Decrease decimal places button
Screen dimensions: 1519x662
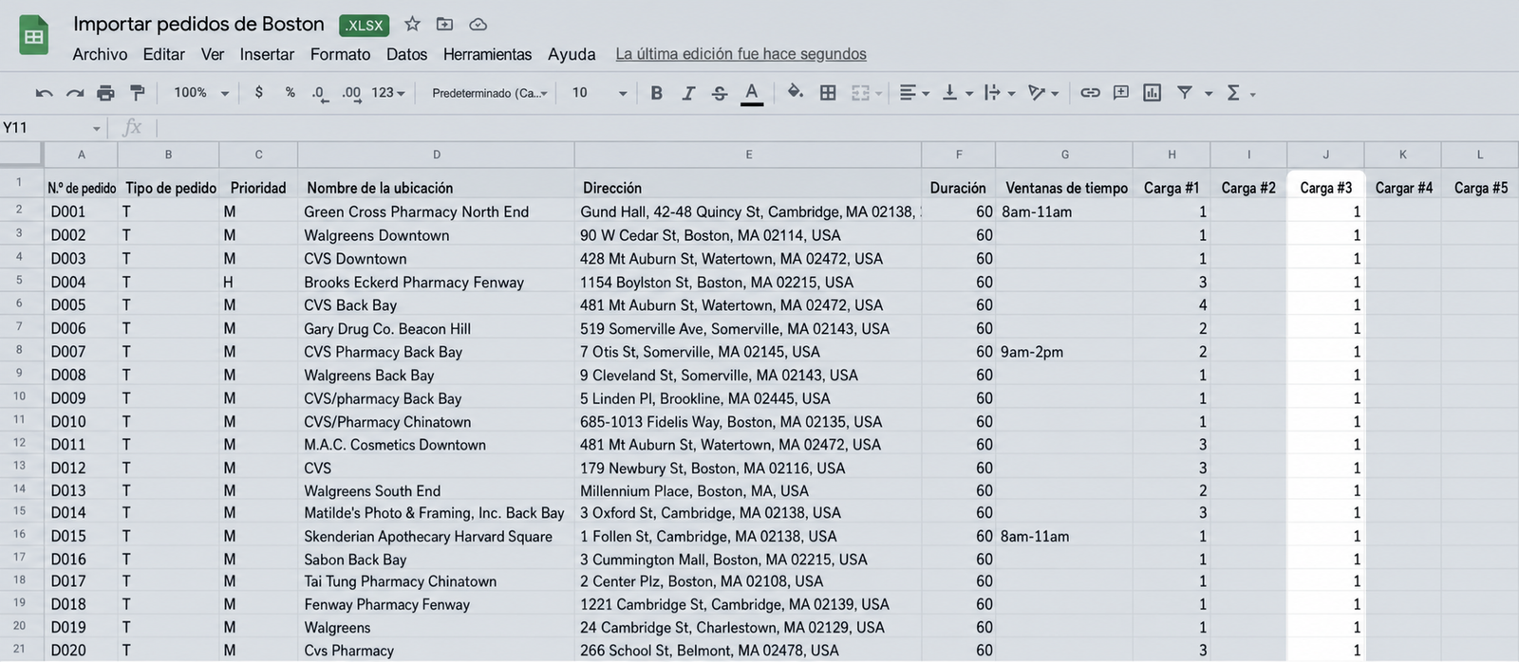320,93
